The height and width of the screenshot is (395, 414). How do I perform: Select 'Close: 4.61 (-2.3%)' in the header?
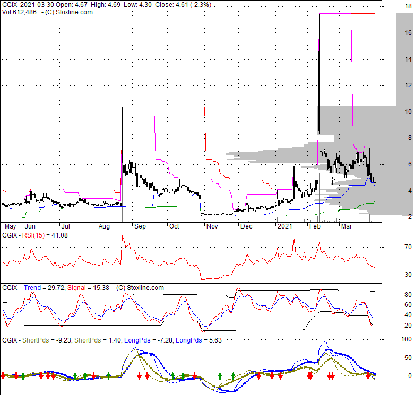click(x=183, y=5)
